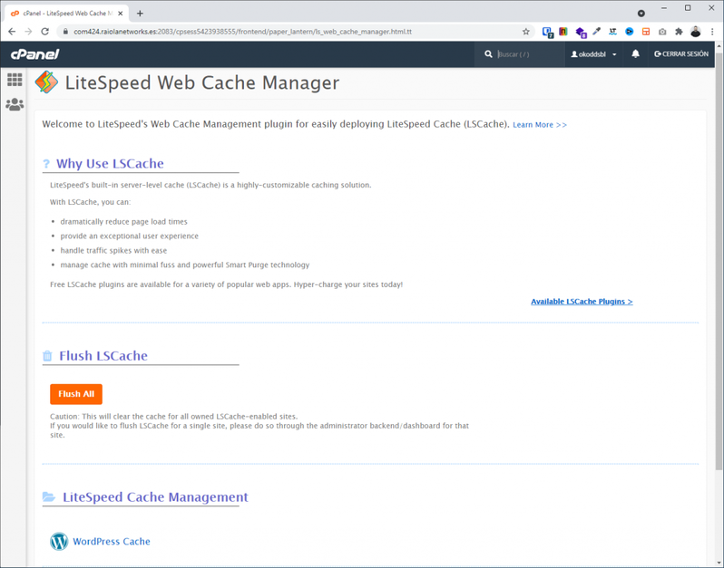
Task: Click the LT extension icon in toolbar
Action: [x=612, y=32]
